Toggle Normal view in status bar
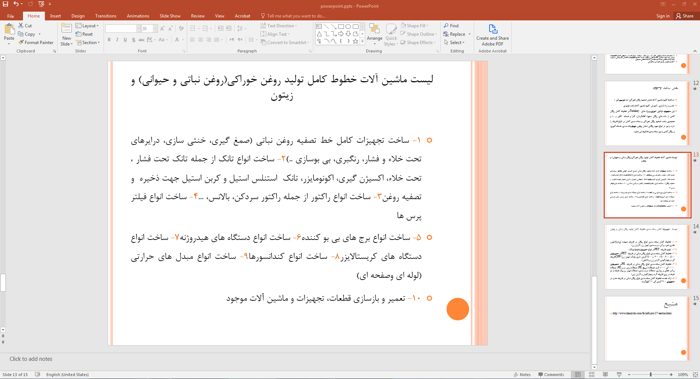The width and height of the screenshot is (700, 379). point(578,375)
